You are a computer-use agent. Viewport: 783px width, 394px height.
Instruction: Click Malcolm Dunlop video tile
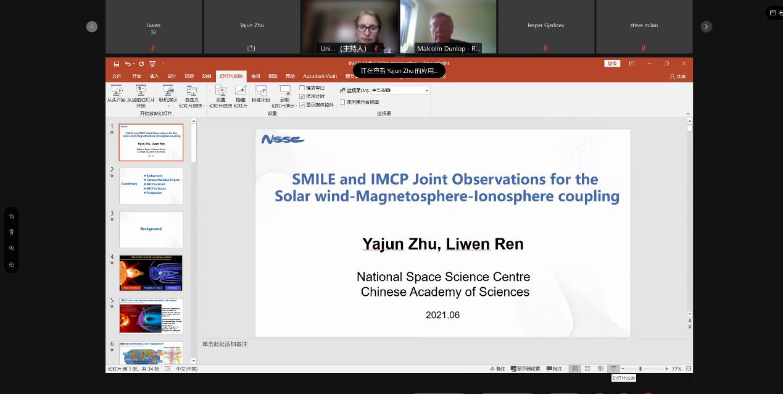[449, 27]
